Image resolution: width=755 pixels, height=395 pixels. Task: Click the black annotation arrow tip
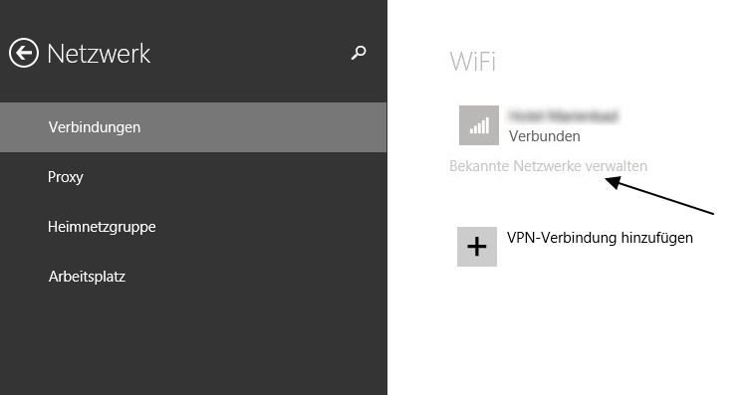607,179
